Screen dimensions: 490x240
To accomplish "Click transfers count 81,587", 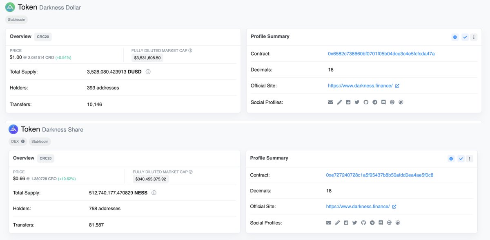I will click(96, 225).
